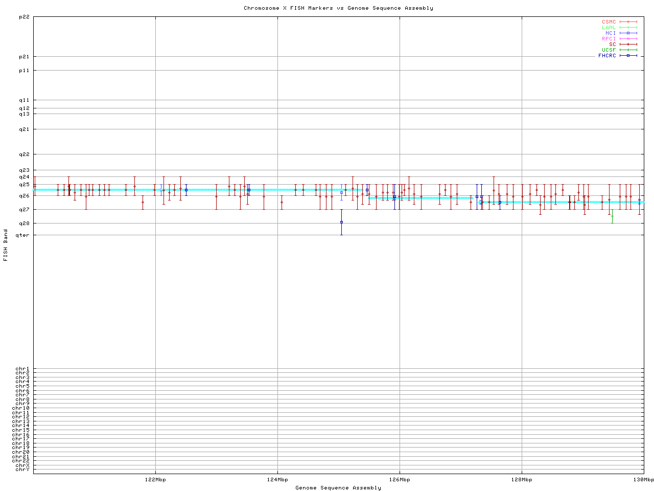Viewport: 654px width, 491px height.
Task: Click the LANL legend line sample
Action: click(628, 28)
